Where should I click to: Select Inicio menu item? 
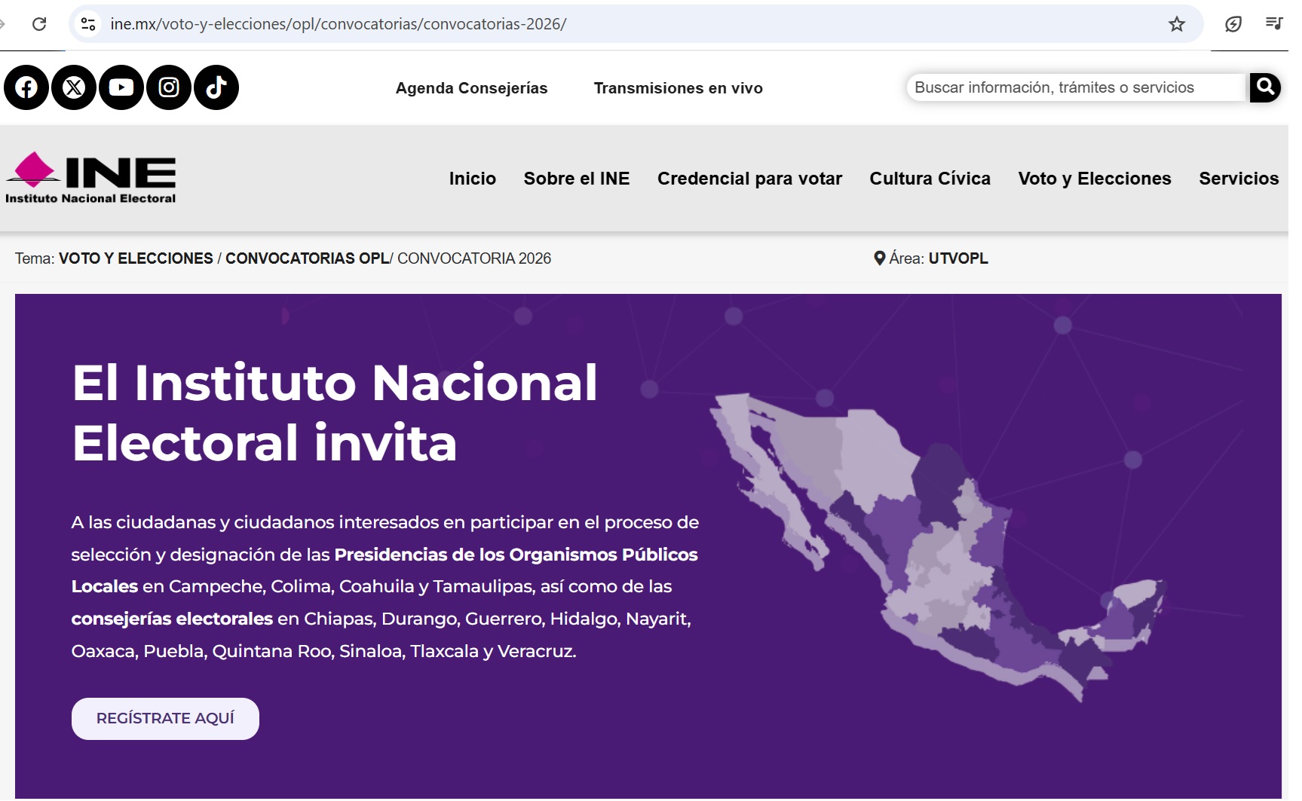tap(472, 179)
